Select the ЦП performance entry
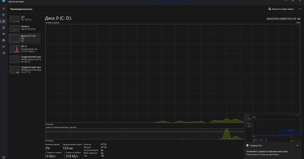Screen dimensions: 304x159 click(x=24, y=19)
